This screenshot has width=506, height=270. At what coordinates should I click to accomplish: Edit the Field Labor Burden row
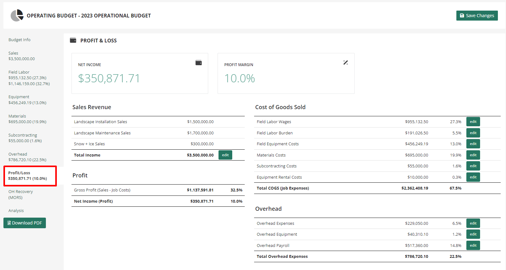[473, 133]
